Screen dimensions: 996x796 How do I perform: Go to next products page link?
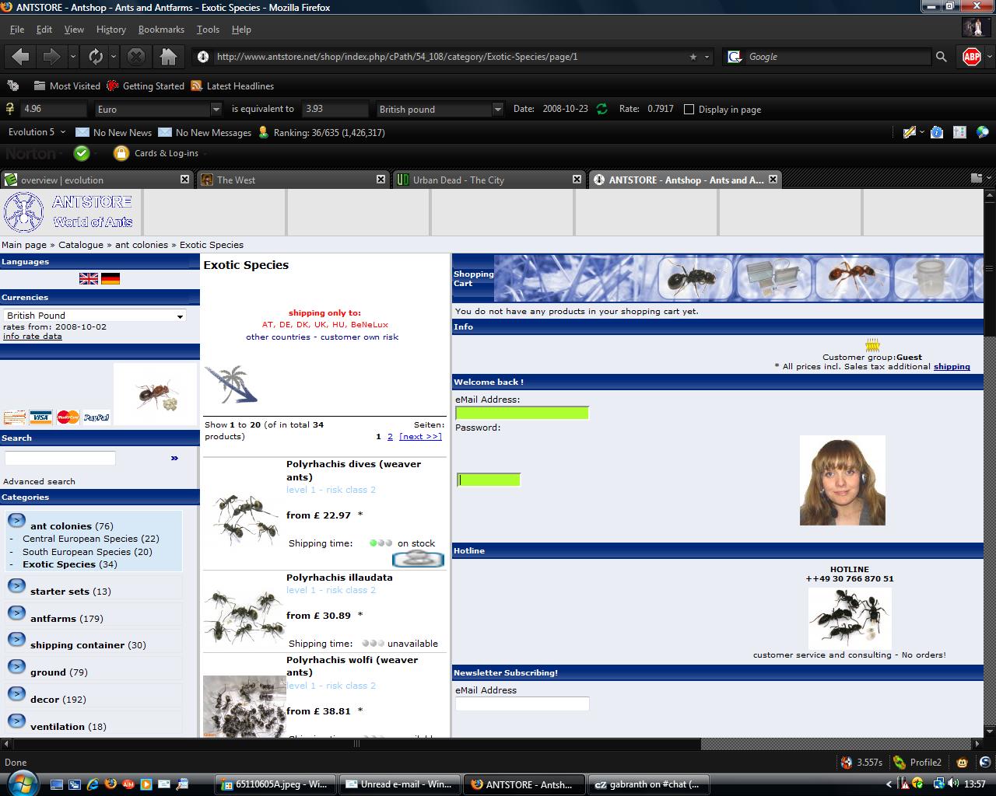tap(420, 437)
